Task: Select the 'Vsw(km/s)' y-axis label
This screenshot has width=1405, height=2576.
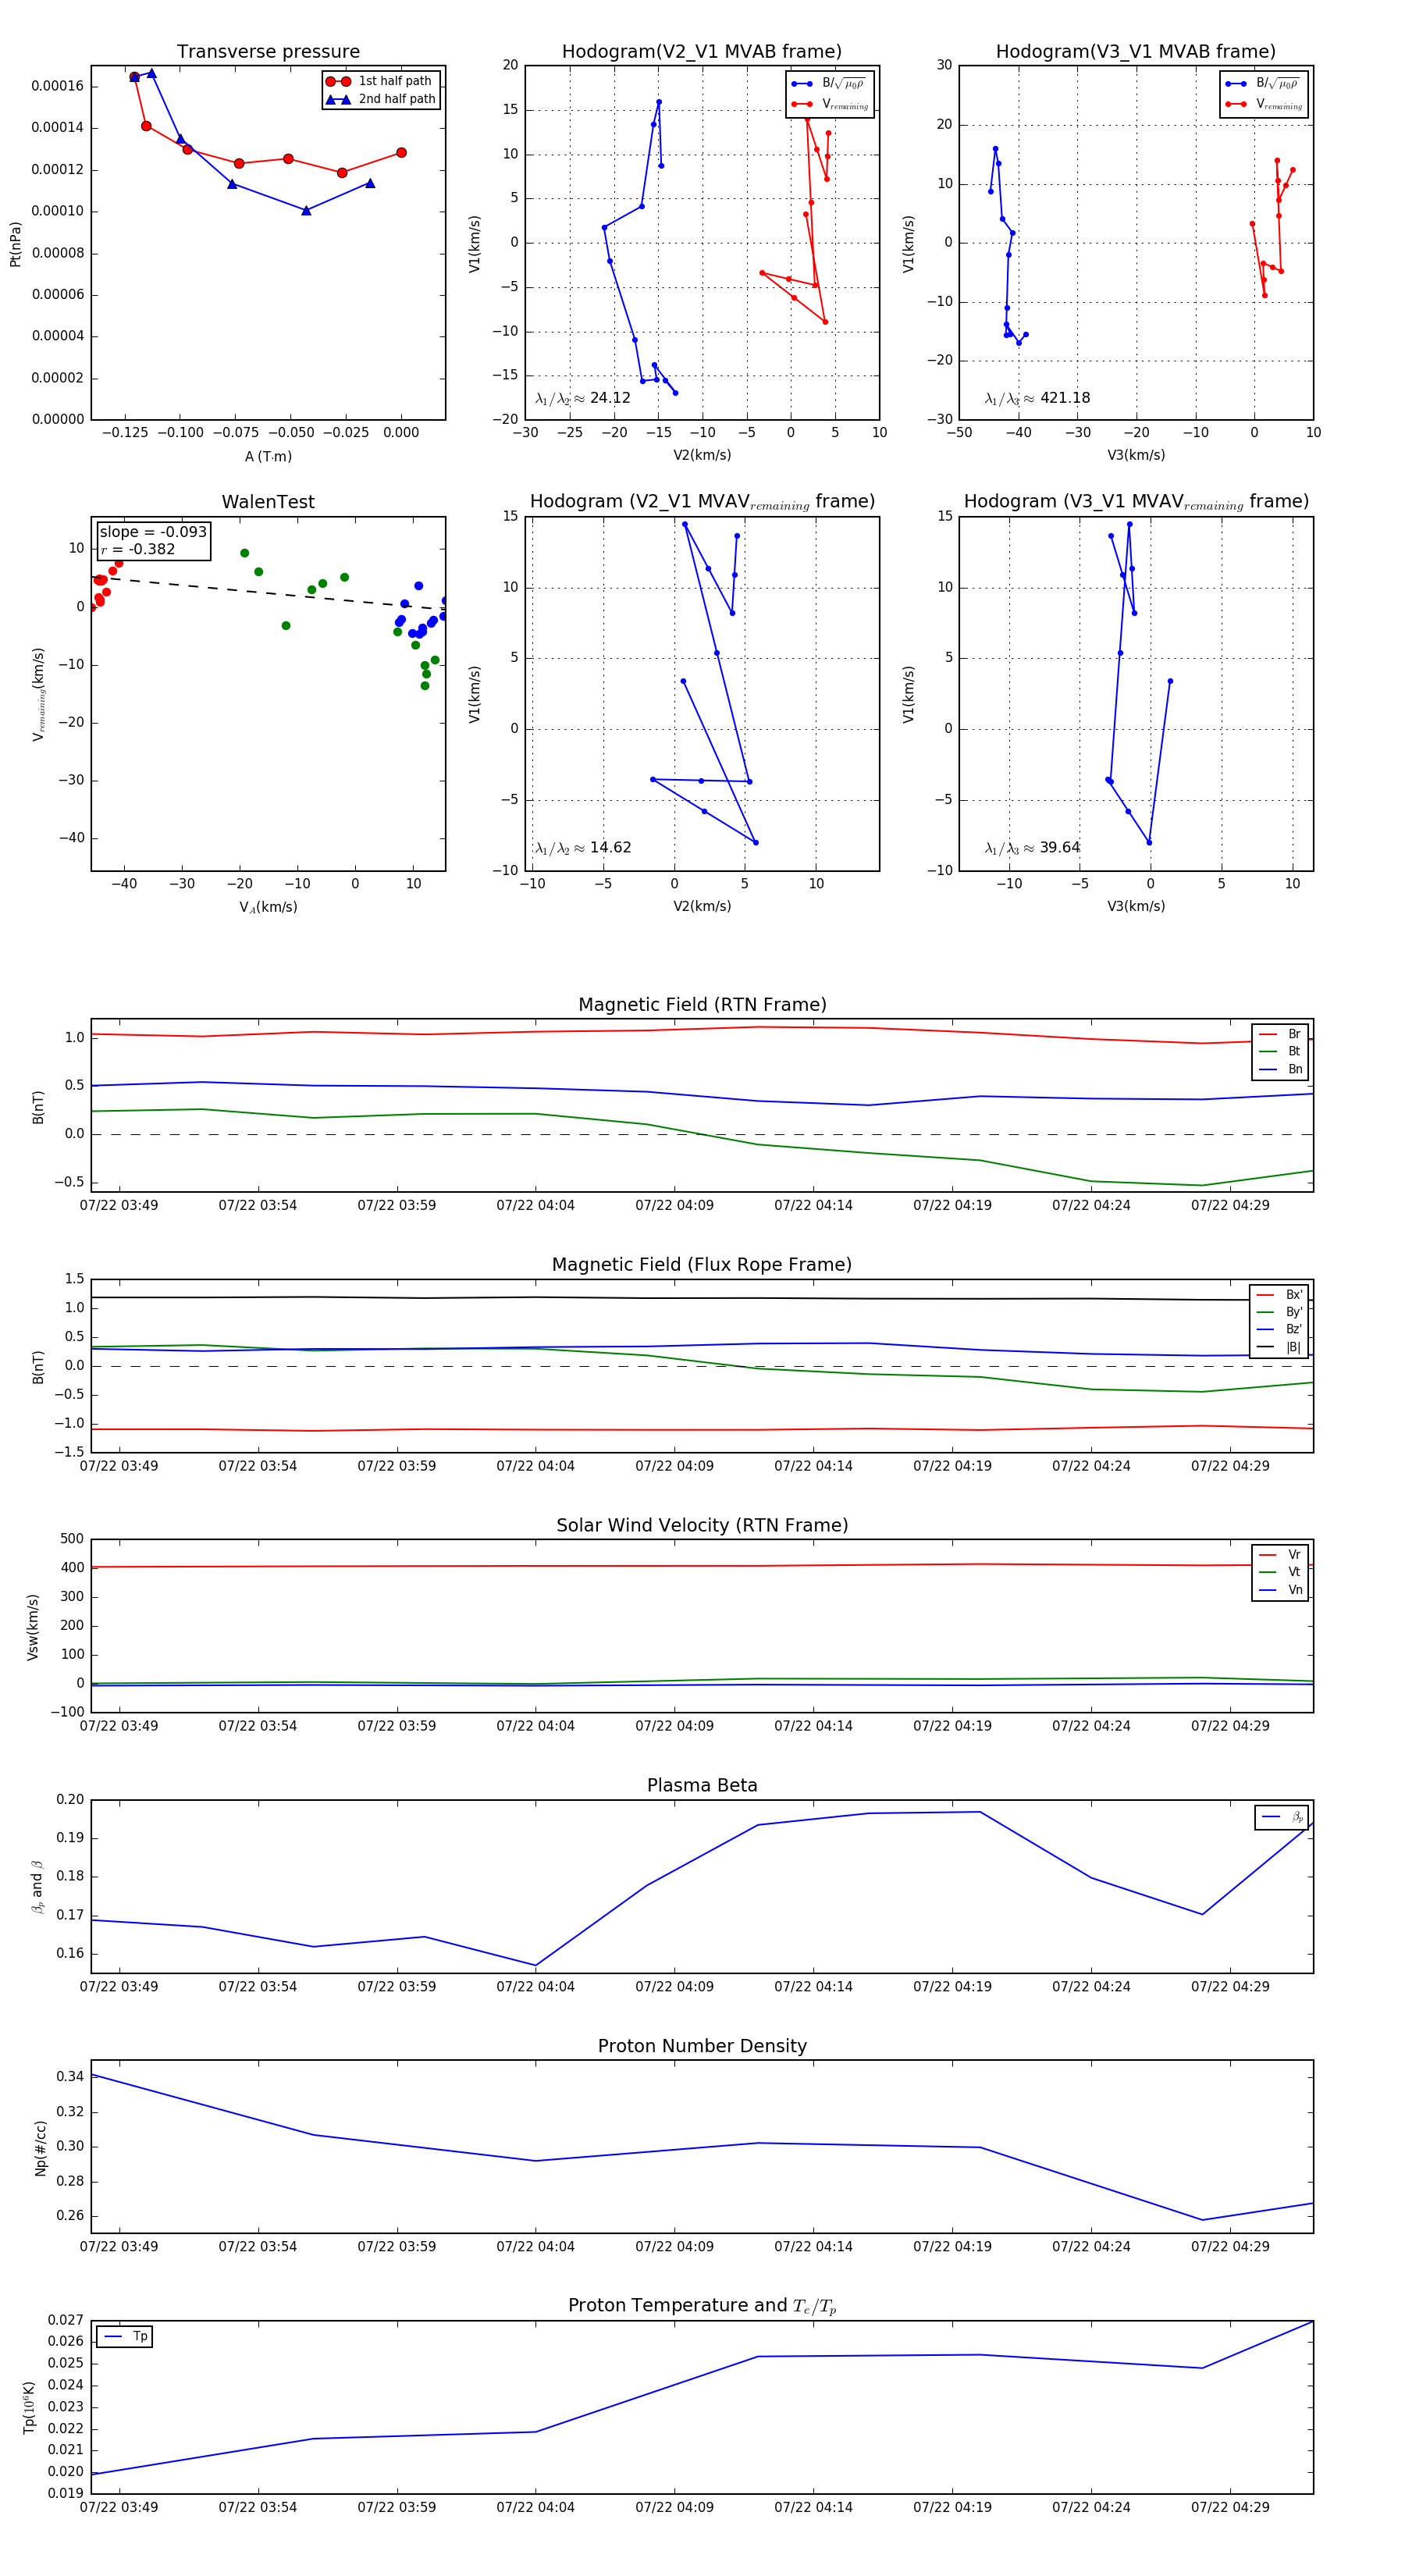Action: 33,1627
